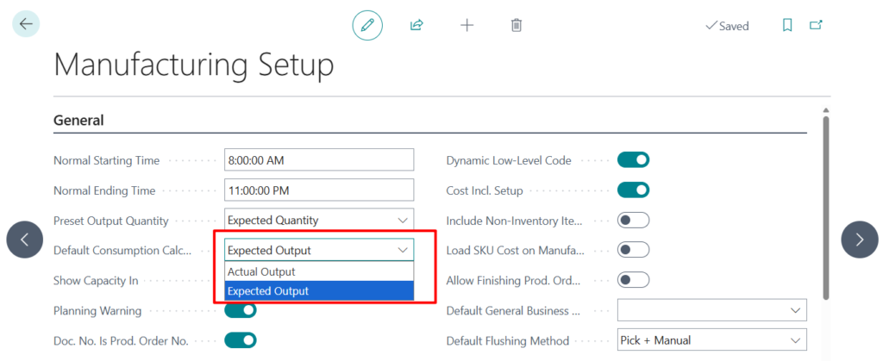Disable Dynamic Low-Level Code toggle
883x361 pixels.
633,160
